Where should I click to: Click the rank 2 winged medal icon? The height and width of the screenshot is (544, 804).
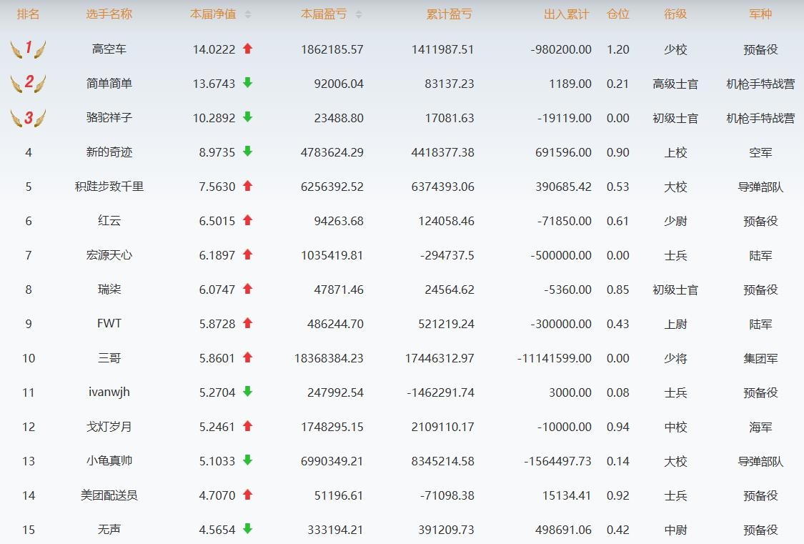click(x=29, y=84)
